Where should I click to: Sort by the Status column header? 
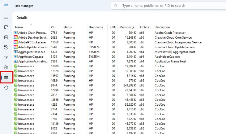68,27
